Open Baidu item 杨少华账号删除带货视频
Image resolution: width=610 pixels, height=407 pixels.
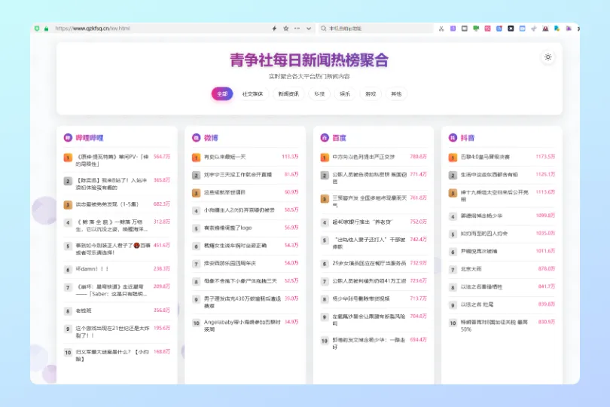(x=361, y=298)
